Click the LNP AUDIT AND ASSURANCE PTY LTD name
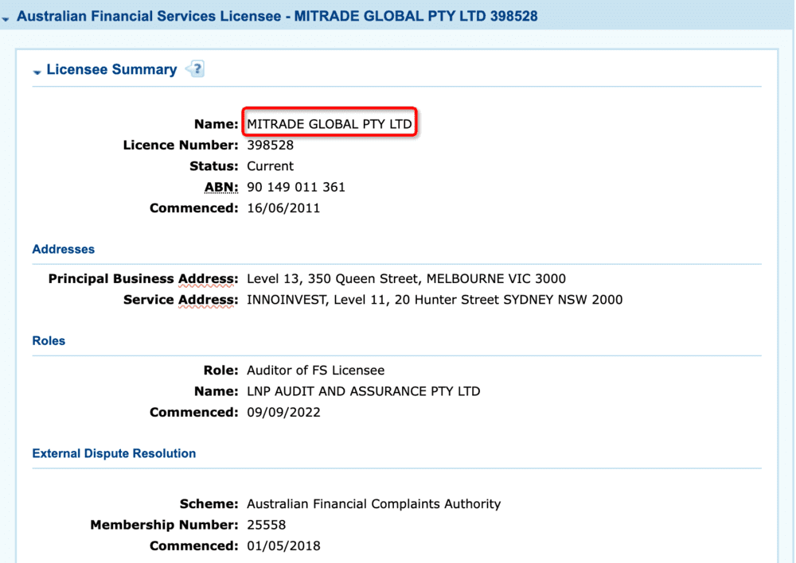 [x=363, y=391]
